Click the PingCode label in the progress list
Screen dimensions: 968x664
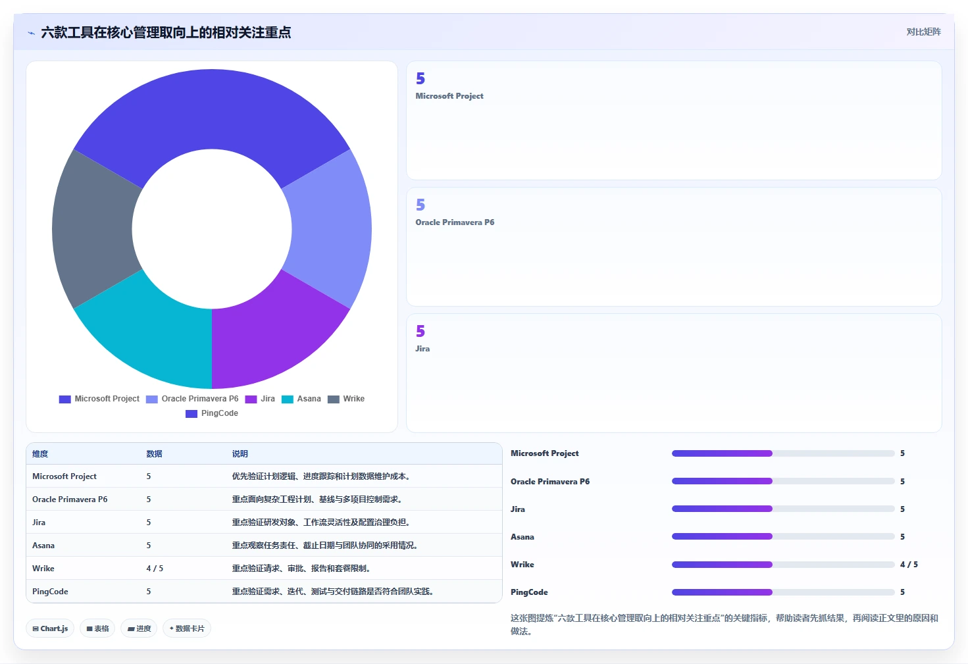529,592
